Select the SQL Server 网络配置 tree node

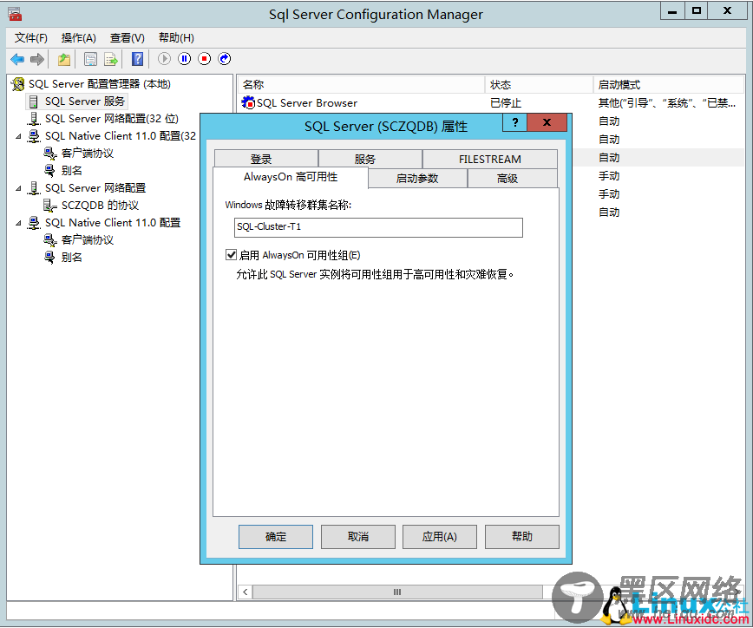pos(95,187)
